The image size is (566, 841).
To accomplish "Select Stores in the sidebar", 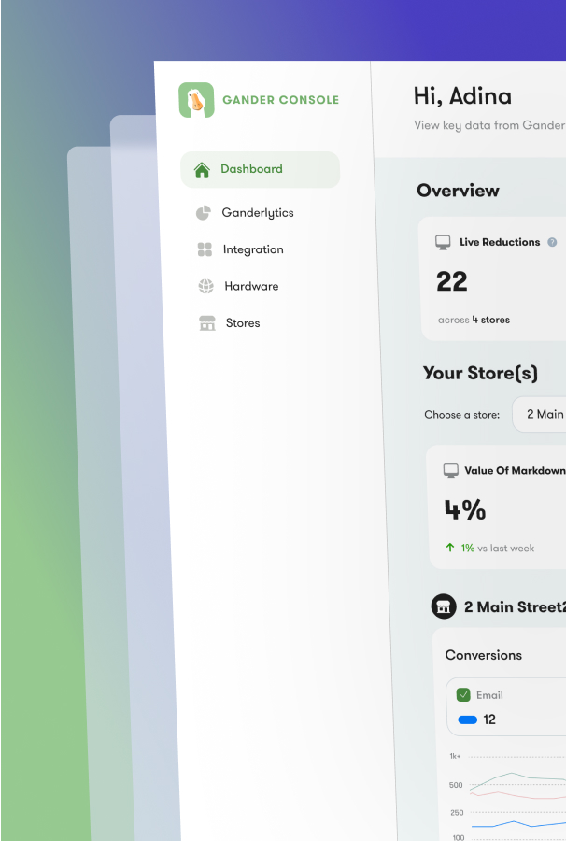I will [x=230, y=323].
